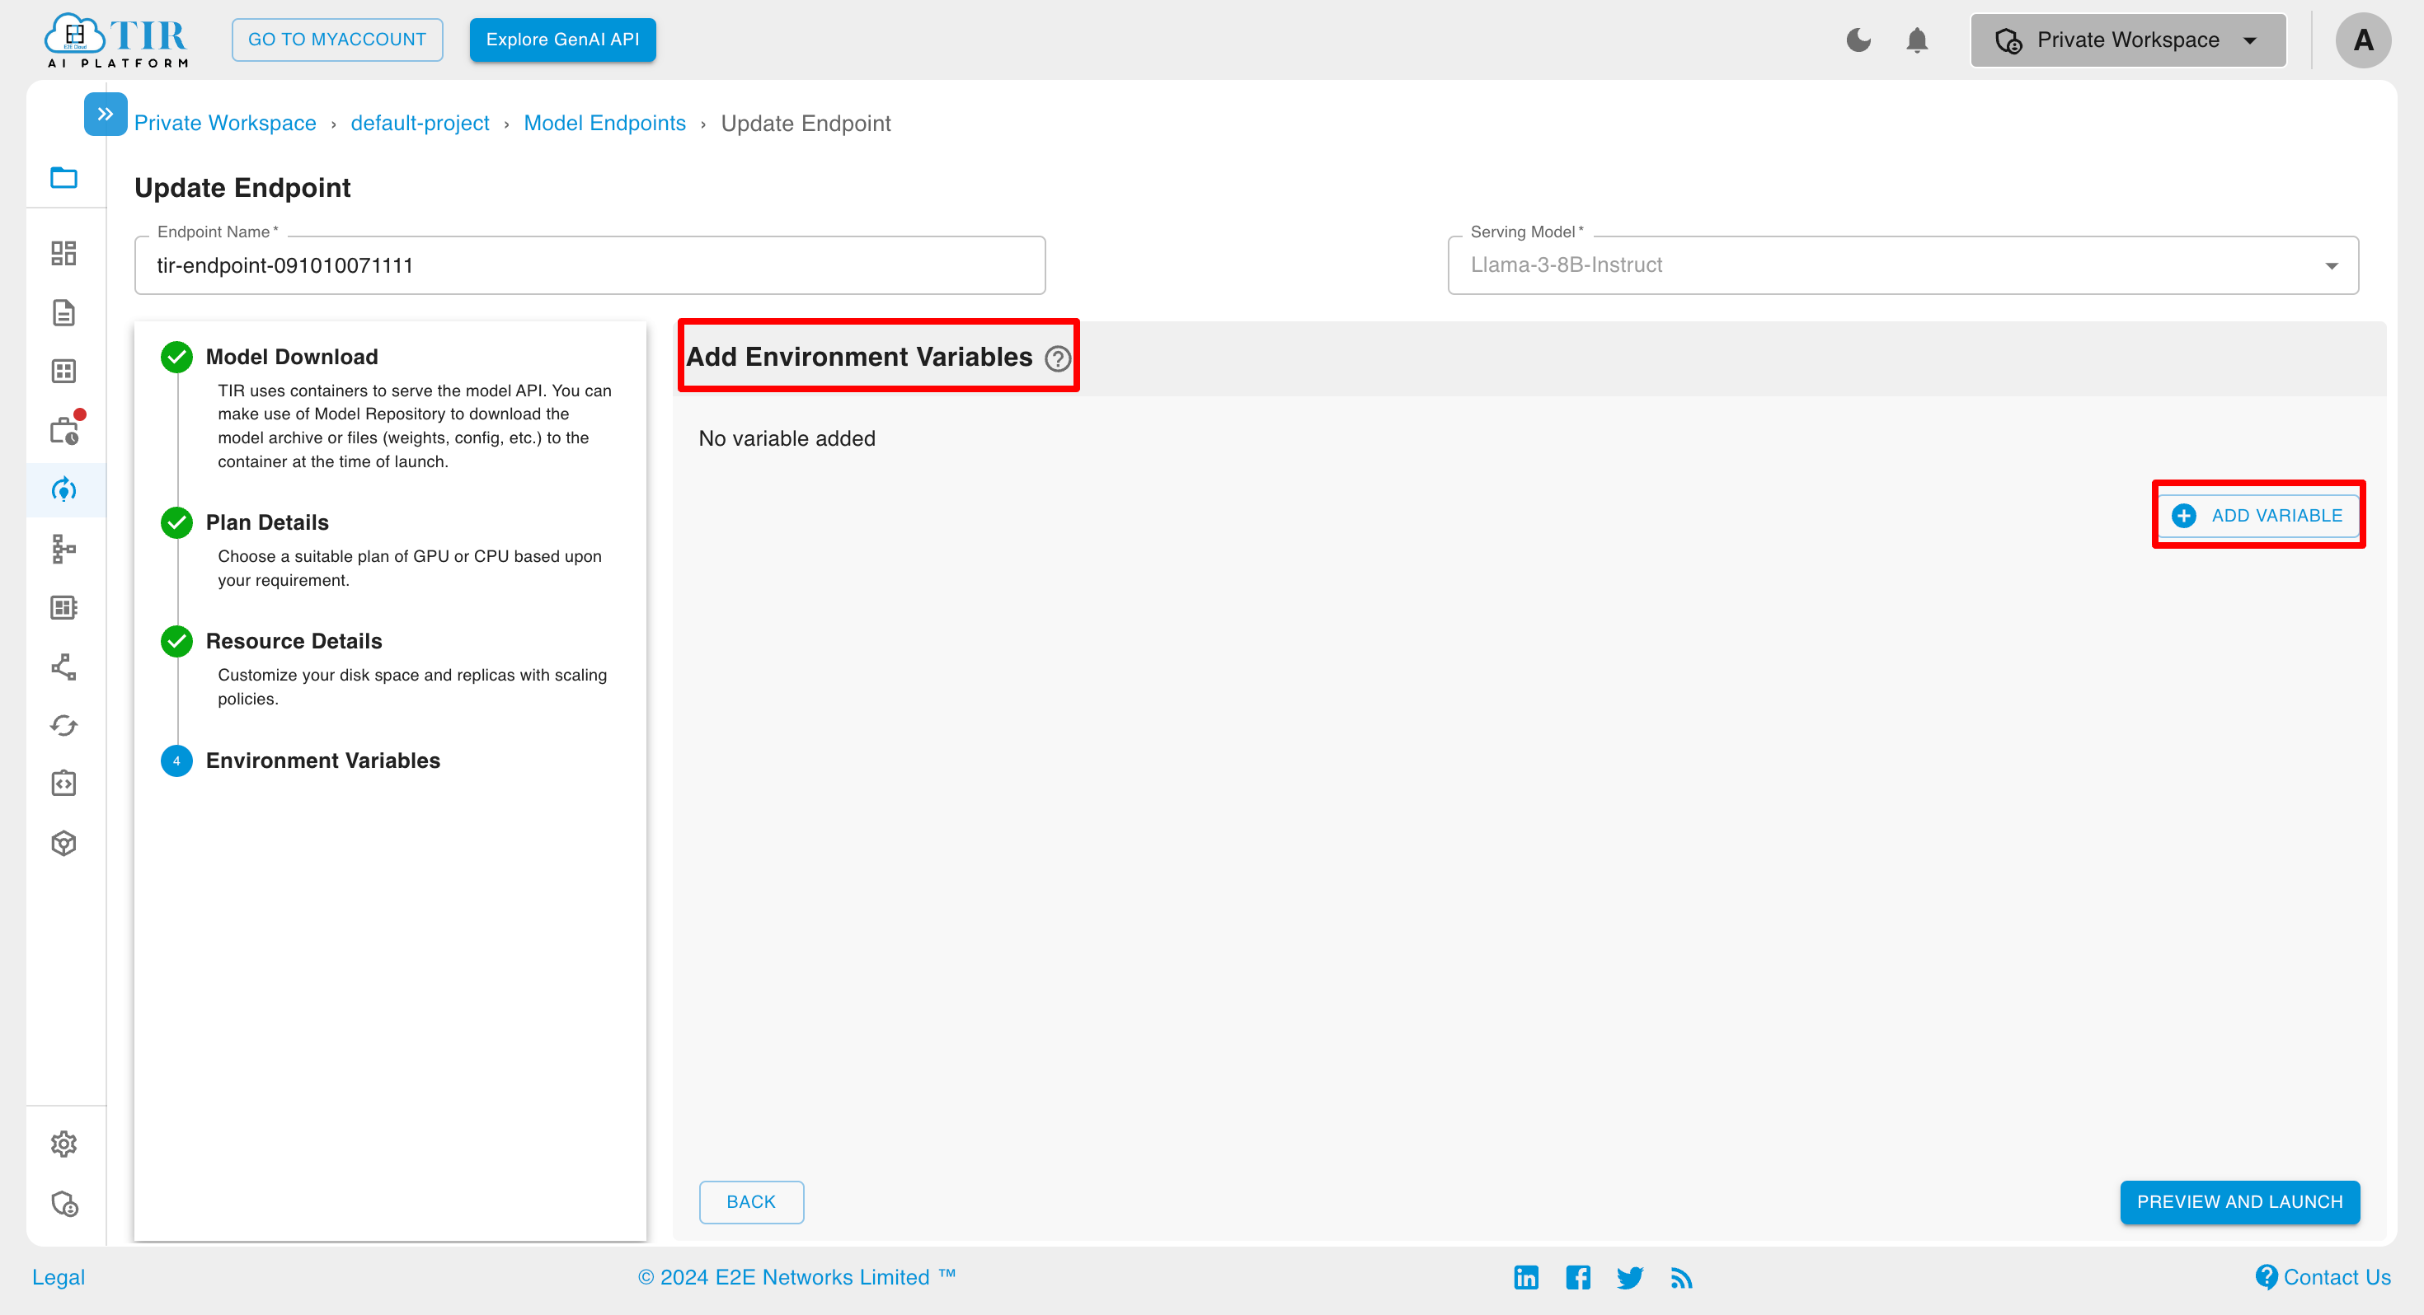Click the TIR AI Platform logo
The width and height of the screenshot is (2424, 1315).
117,40
